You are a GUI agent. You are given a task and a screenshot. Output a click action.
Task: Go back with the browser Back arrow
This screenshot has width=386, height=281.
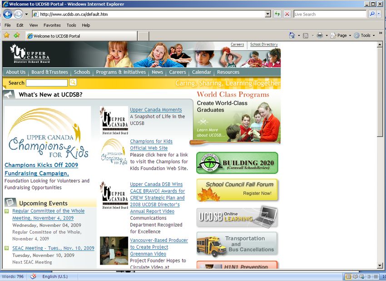click(x=8, y=14)
